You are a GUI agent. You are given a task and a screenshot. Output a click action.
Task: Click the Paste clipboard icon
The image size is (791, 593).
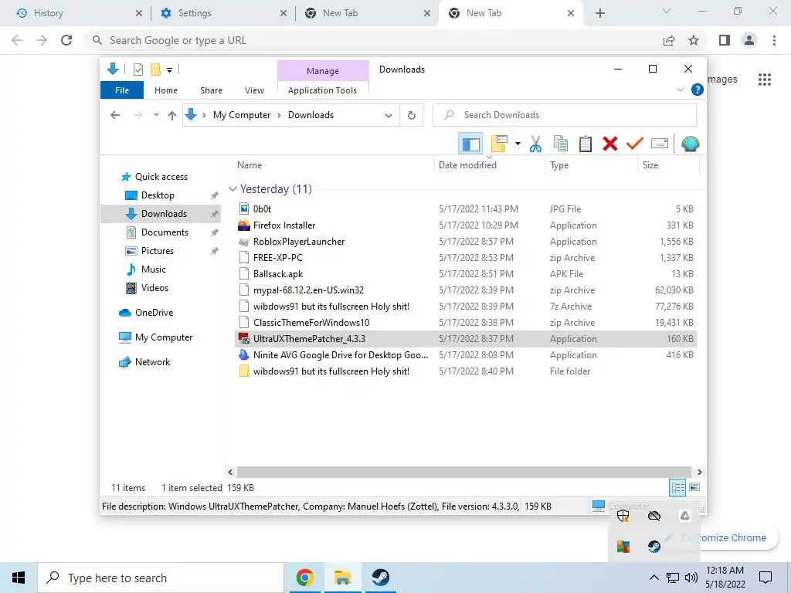tap(586, 144)
